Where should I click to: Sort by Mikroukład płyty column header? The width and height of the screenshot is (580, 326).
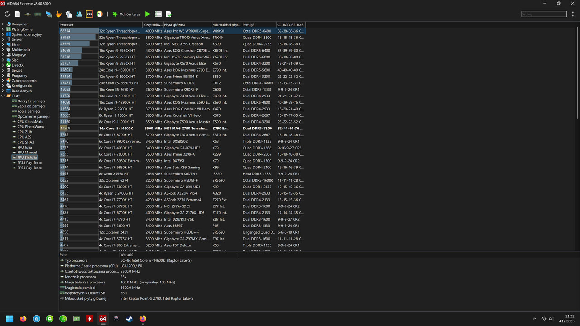227,25
